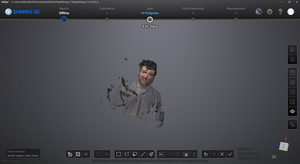The width and height of the screenshot is (300, 164).
Task: Undo the last edit
Action: click(x=206, y=154)
